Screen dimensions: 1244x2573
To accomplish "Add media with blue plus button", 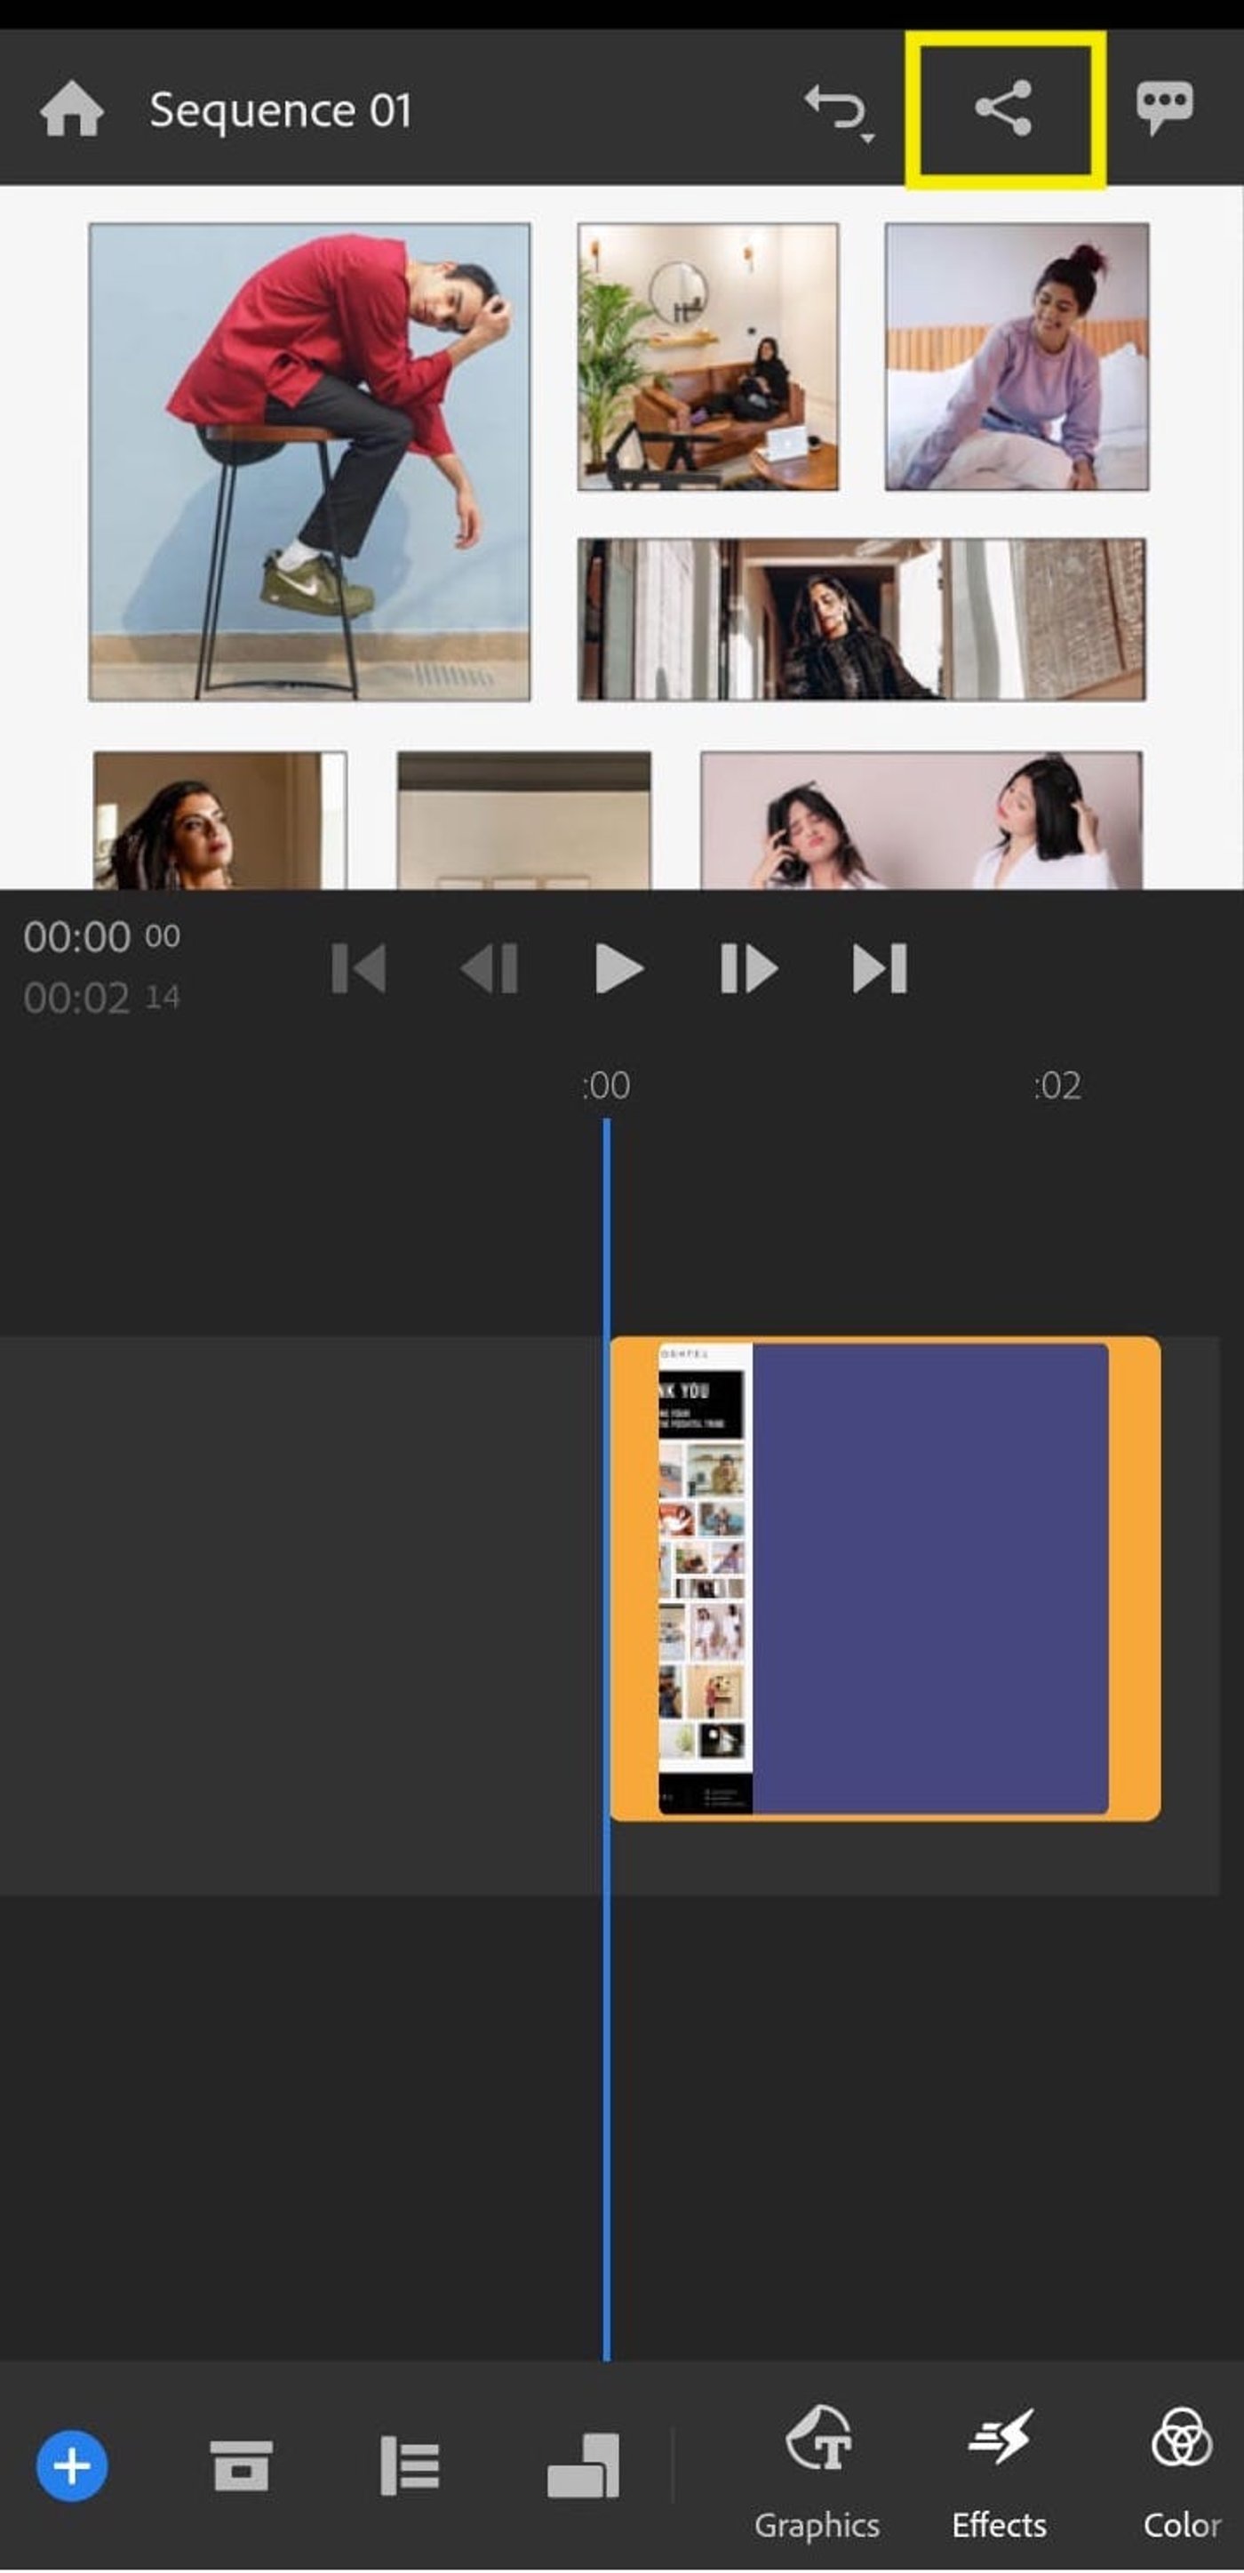I will coord(72,2466).
